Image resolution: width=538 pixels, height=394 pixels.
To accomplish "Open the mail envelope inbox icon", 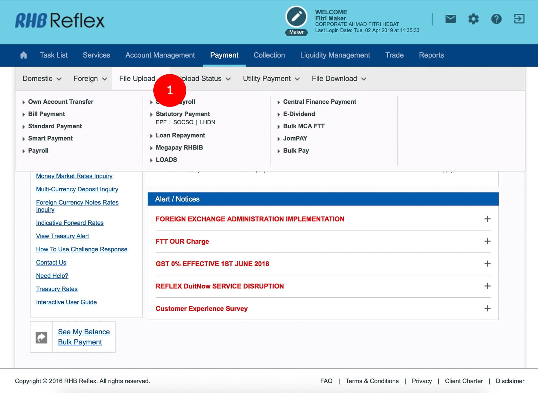I will 450,19.
